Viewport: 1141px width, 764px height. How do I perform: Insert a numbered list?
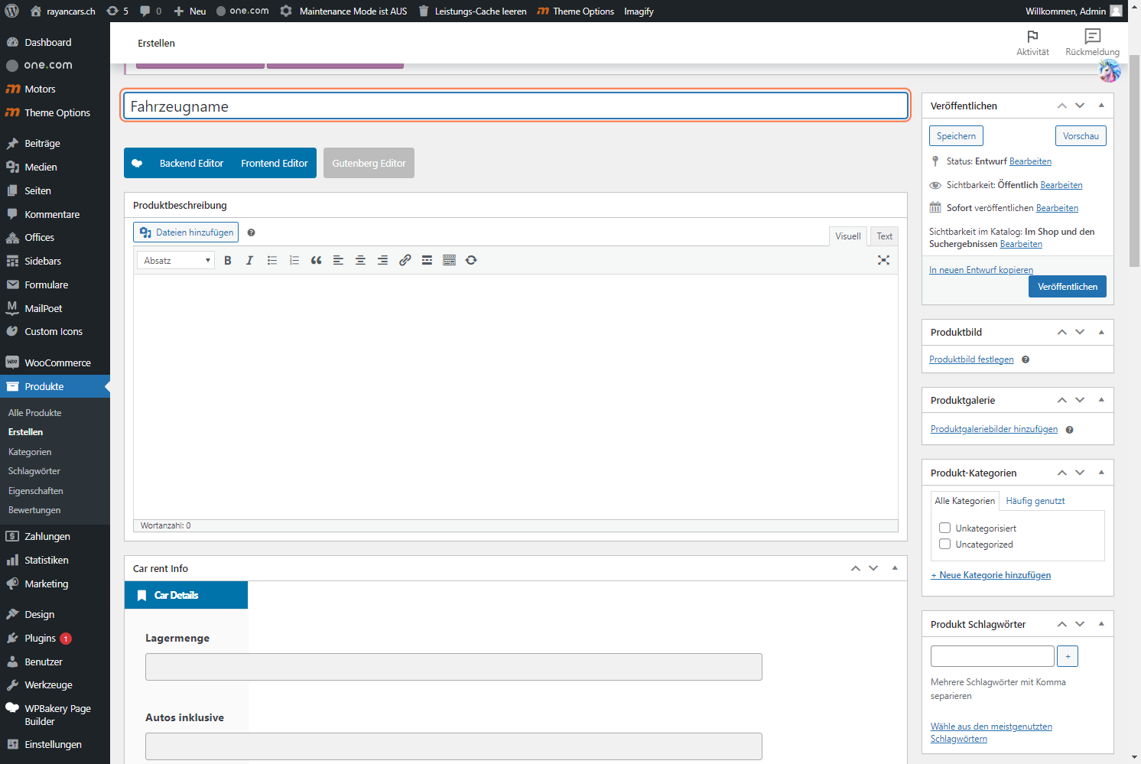(x=294, y=261)
